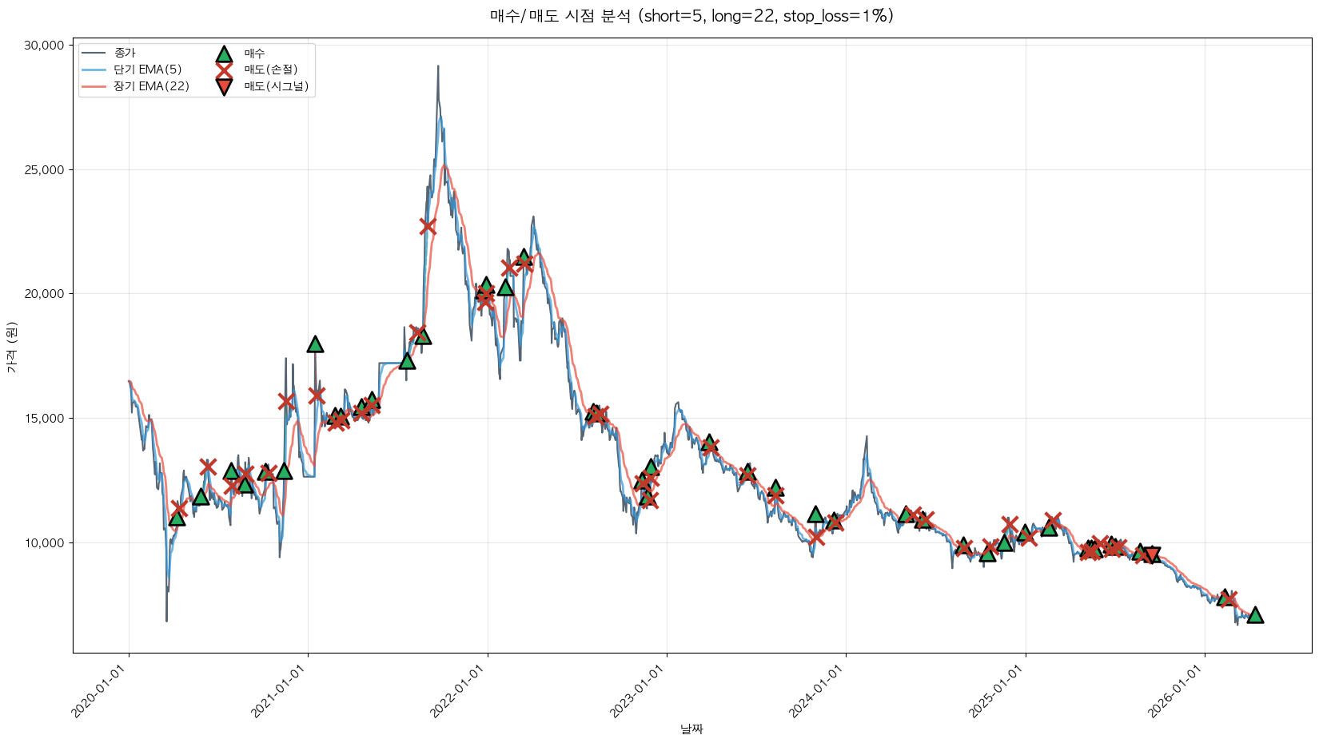Image resolution: width=1319 pixels, height=743 pixels.
Task: Click the chart title 매수/매도 시점 분석
Action: (x=691, y=16)
